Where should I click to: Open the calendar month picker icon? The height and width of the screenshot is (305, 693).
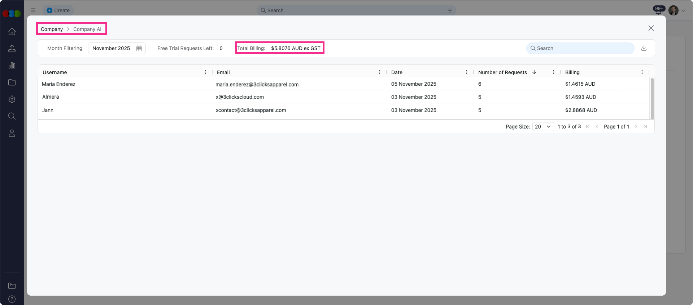(139, 48)
